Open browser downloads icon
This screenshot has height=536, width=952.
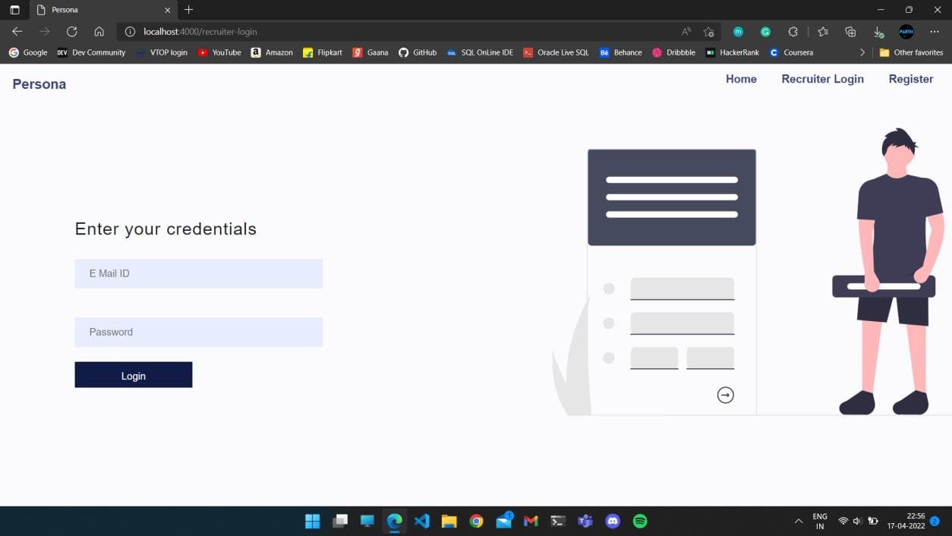pyautogui.click(x=878, y=32)
